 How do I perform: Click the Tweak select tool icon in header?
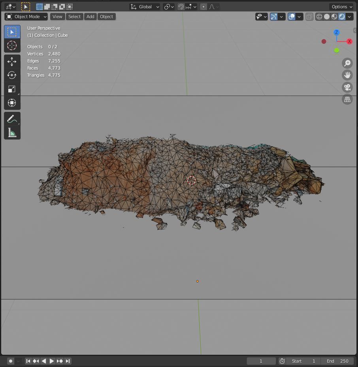click(26, 7)
